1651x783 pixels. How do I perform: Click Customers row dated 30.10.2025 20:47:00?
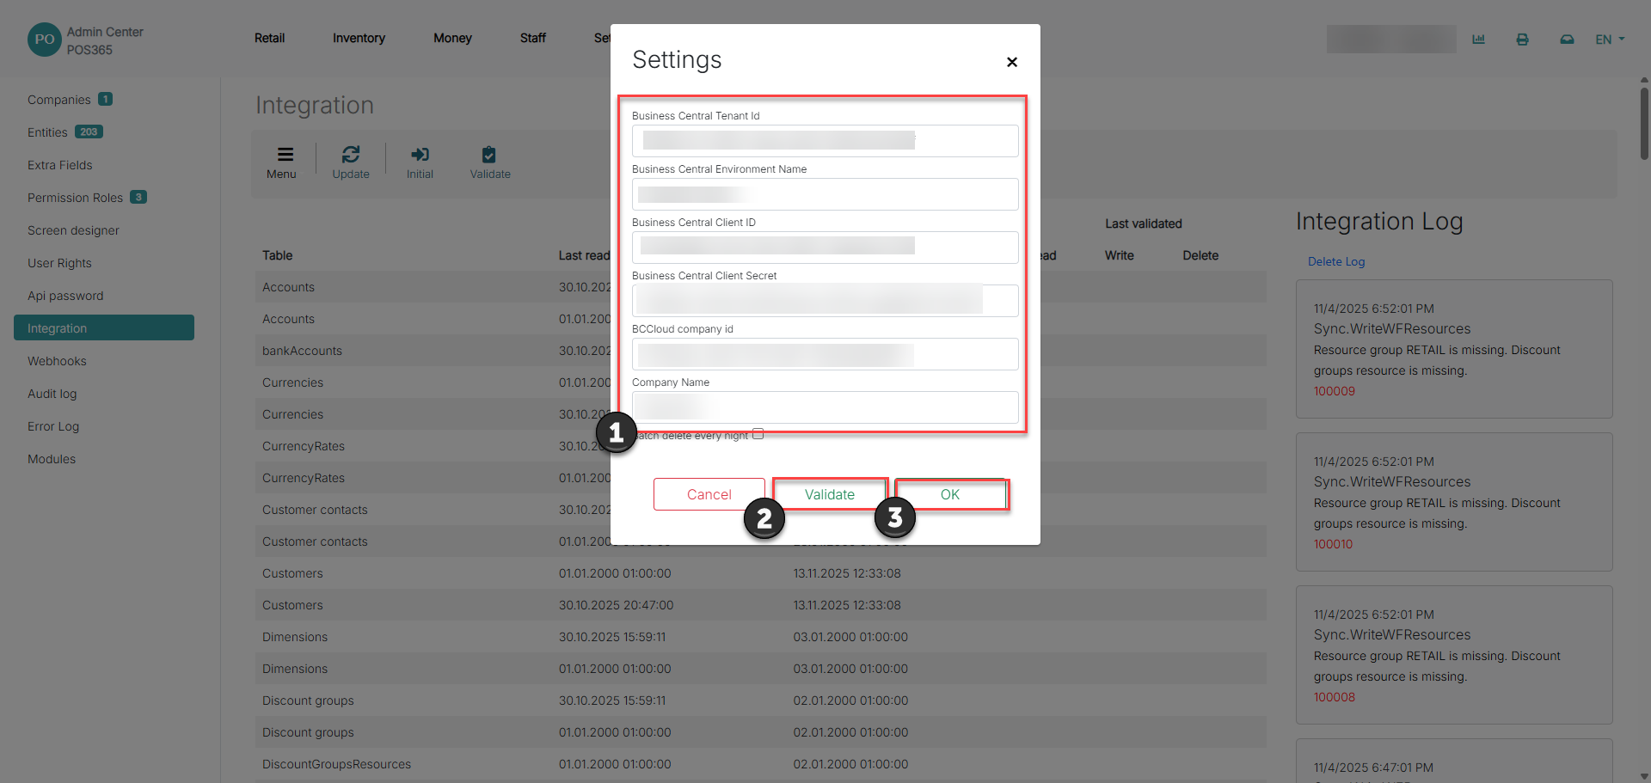tap(761, 605)
